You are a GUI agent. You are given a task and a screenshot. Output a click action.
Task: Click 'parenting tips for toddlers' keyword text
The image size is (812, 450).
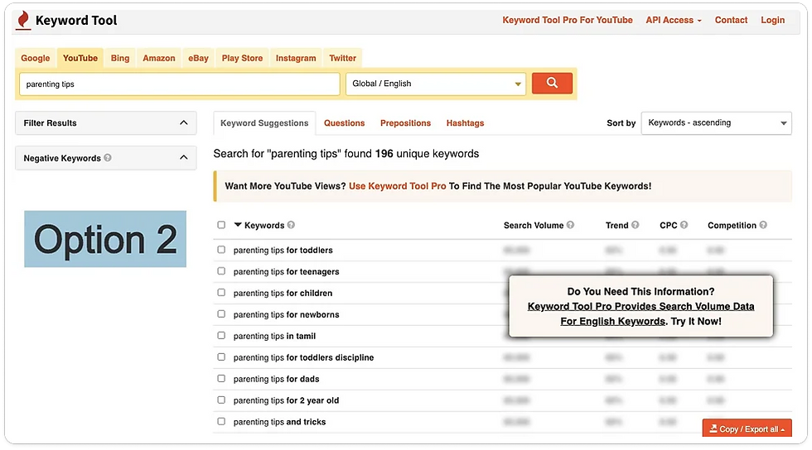click(x=283, y=251)
